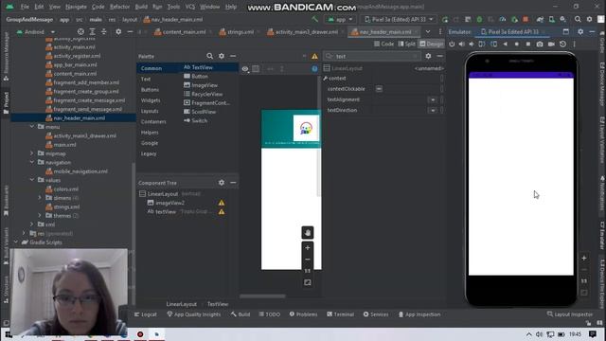Click the Stop app red square button
The image size is (606, 341).
pyautogui.click(x=526, y=19)
